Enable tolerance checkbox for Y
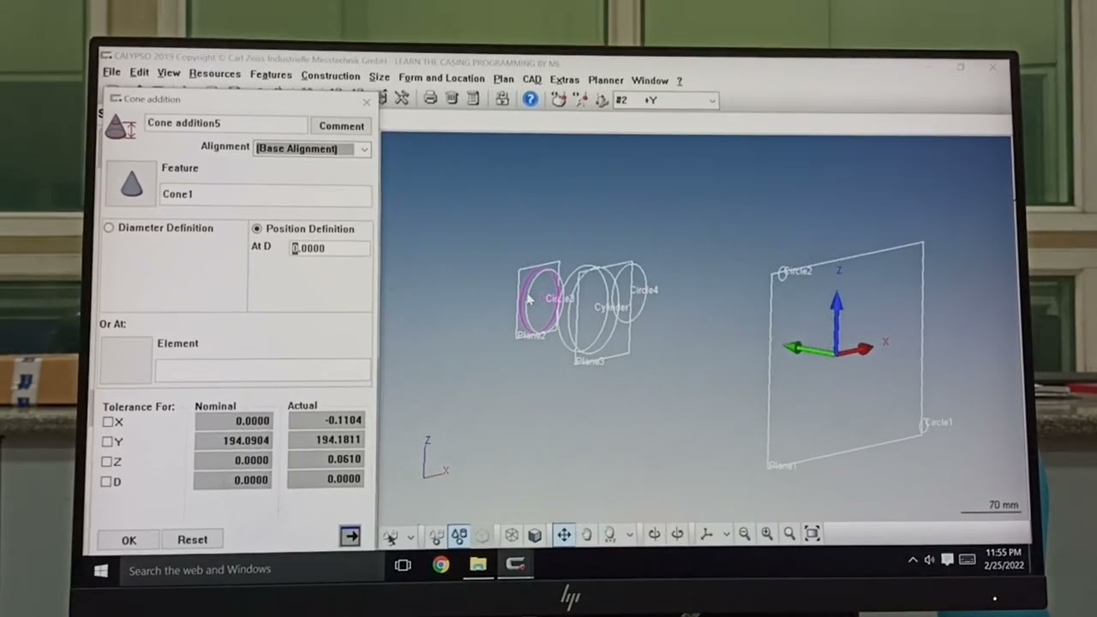This screenshot has height=617, width=1097. click(x=108, y=441)
